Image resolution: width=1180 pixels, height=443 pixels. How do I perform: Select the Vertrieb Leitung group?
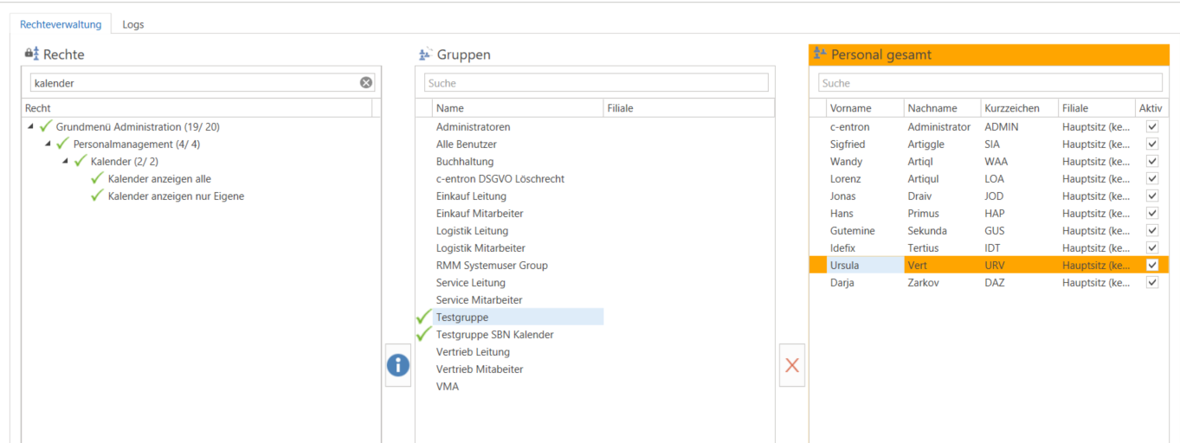tap(473, 352)
